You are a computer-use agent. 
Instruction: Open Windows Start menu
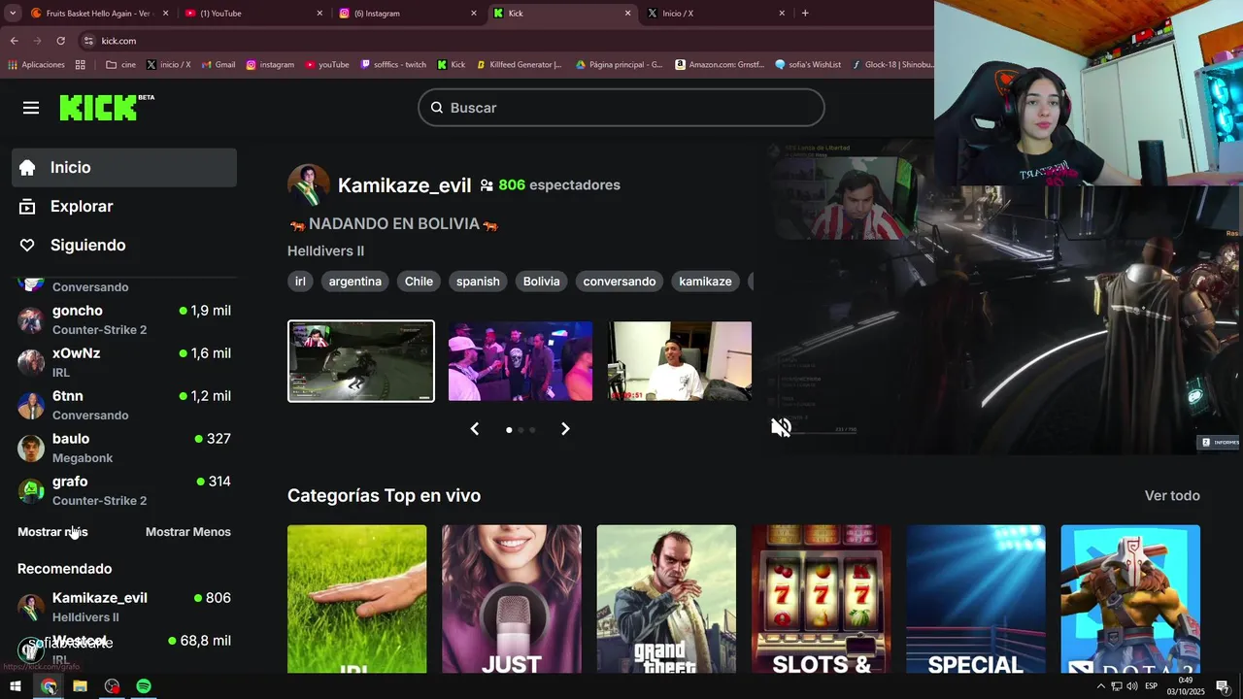pos(16,686)
